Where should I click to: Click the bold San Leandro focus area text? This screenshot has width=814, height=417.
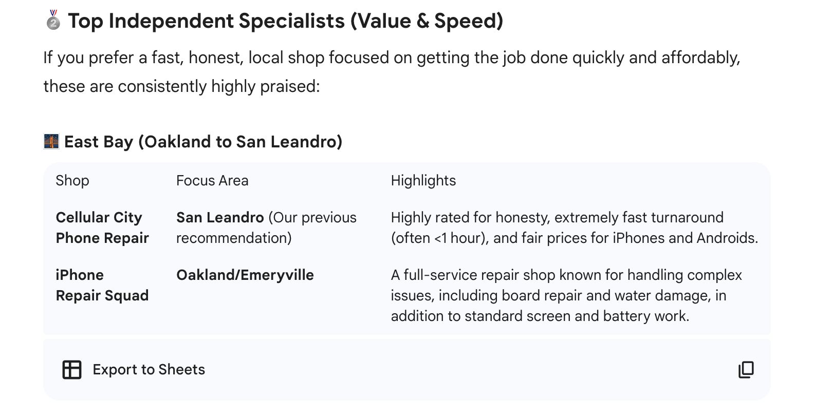220,217
